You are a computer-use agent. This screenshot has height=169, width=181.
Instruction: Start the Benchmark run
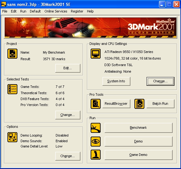pyautogui.click(x=138, y=128)
